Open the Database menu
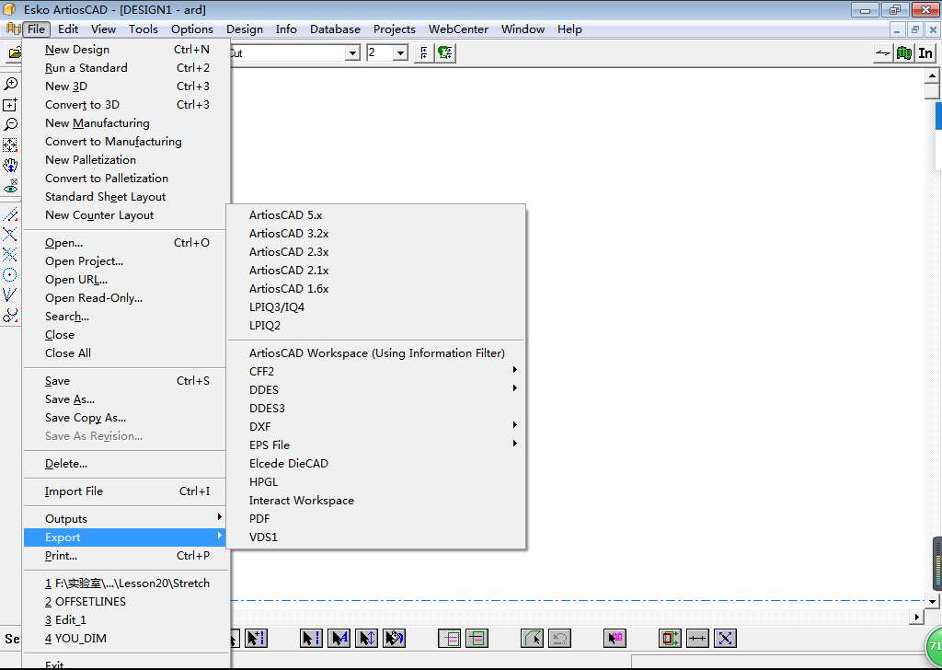The width and height of the screenshot is (942, 670). [335, 29]
